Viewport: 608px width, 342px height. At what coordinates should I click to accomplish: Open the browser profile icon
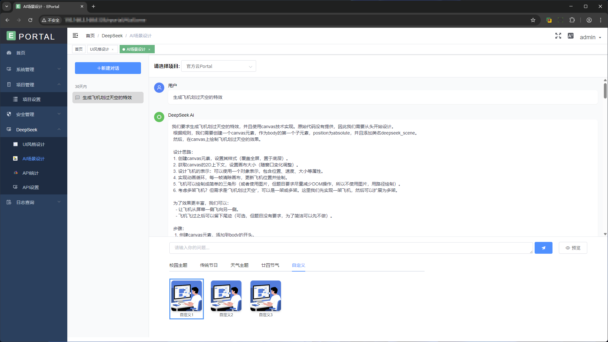coord(589,20)
